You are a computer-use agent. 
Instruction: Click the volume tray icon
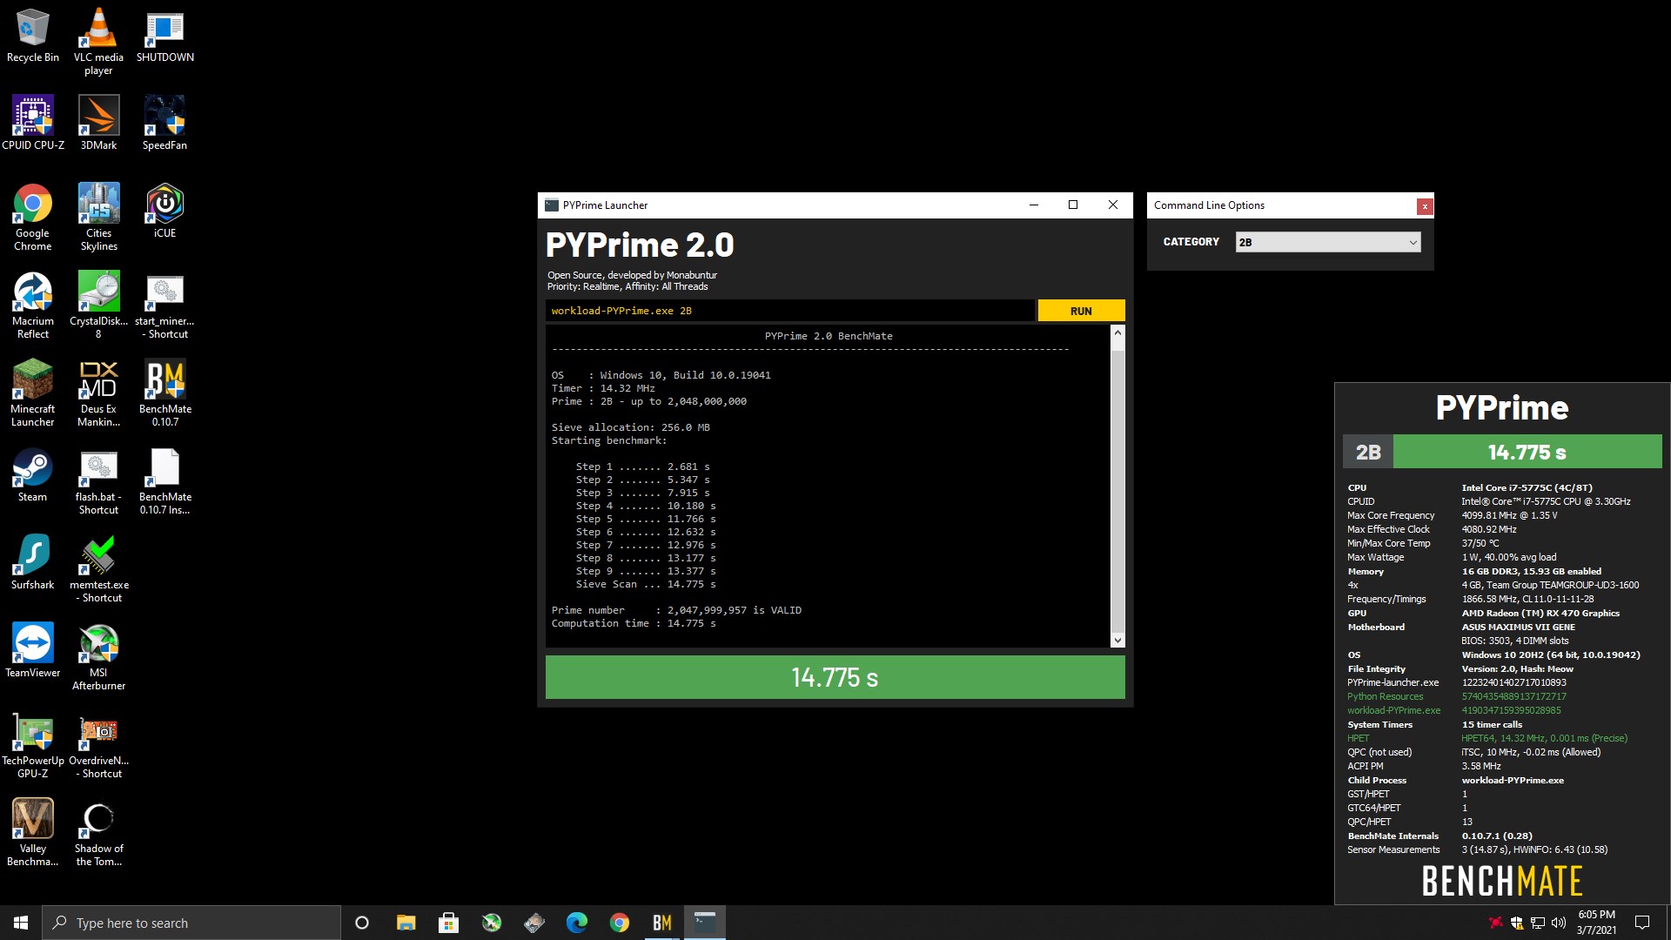pos(1558,923)
